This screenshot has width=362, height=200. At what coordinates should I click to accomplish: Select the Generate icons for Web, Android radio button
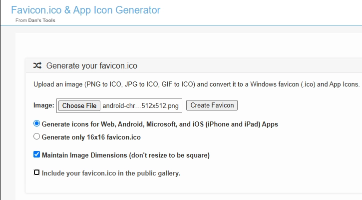point(37,123)
